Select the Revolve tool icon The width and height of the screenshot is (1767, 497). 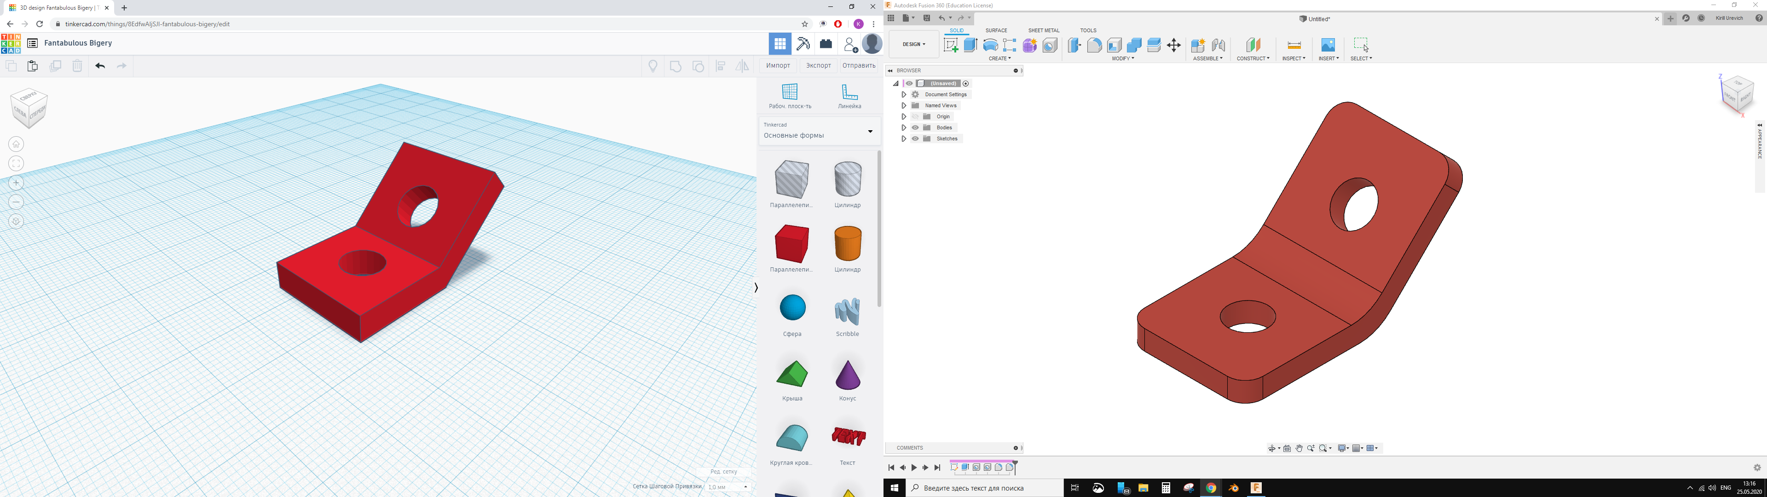[991, 45]
